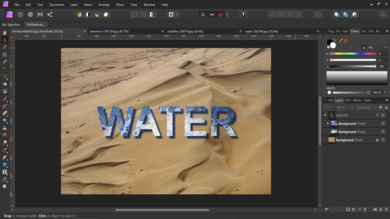390x219 pixels.
Task: Click the Layers panel delete trash icon
Action: [386, 209]
